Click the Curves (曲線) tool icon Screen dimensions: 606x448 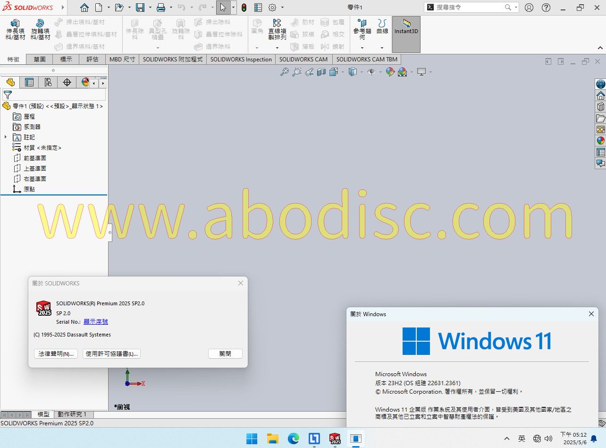tap(382, 24)
